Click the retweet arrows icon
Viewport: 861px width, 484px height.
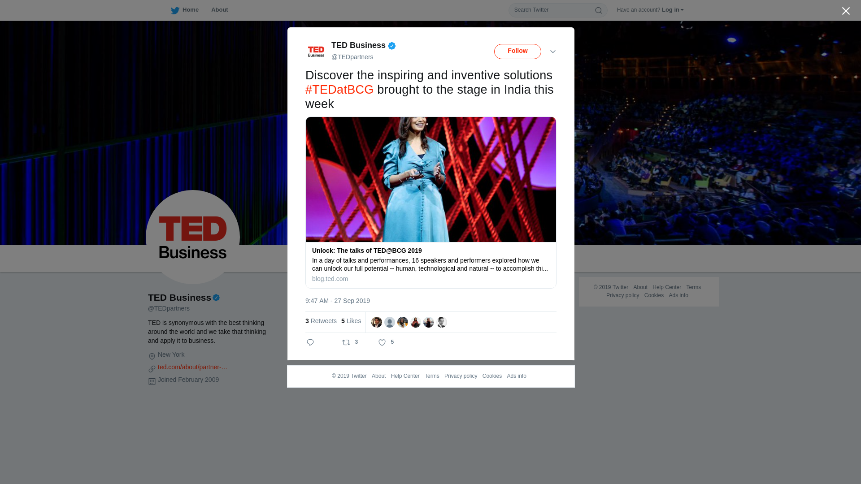pyautogui.click(x=346, y=342)
